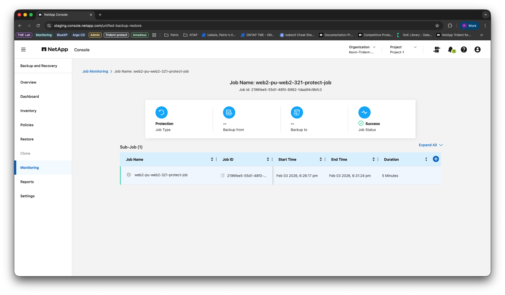The height and width of the screenshot is (295, 505).
Task: Click the Backup and Recovery sidebar heading
Action: 39,66
